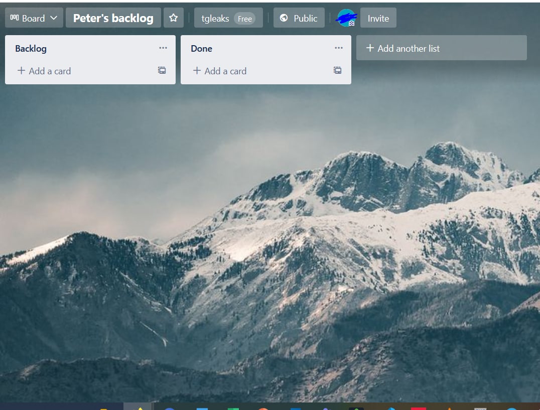Open the Backlog list actions menu
Viewport: 540px width, 410px height.
(163, 48)
